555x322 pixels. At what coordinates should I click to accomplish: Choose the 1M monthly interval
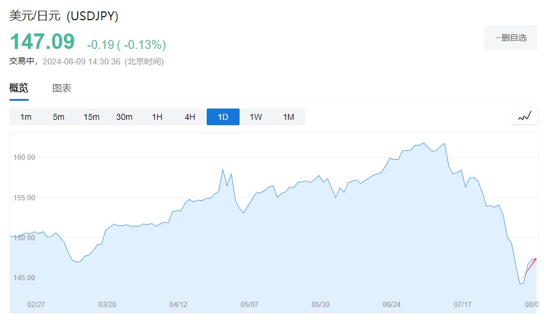(x=289, y=117)
